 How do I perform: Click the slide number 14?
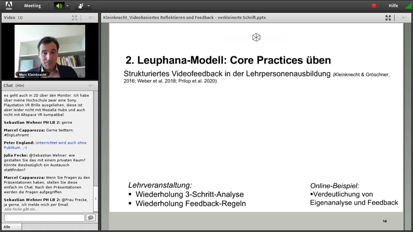[x=385, y=221]
